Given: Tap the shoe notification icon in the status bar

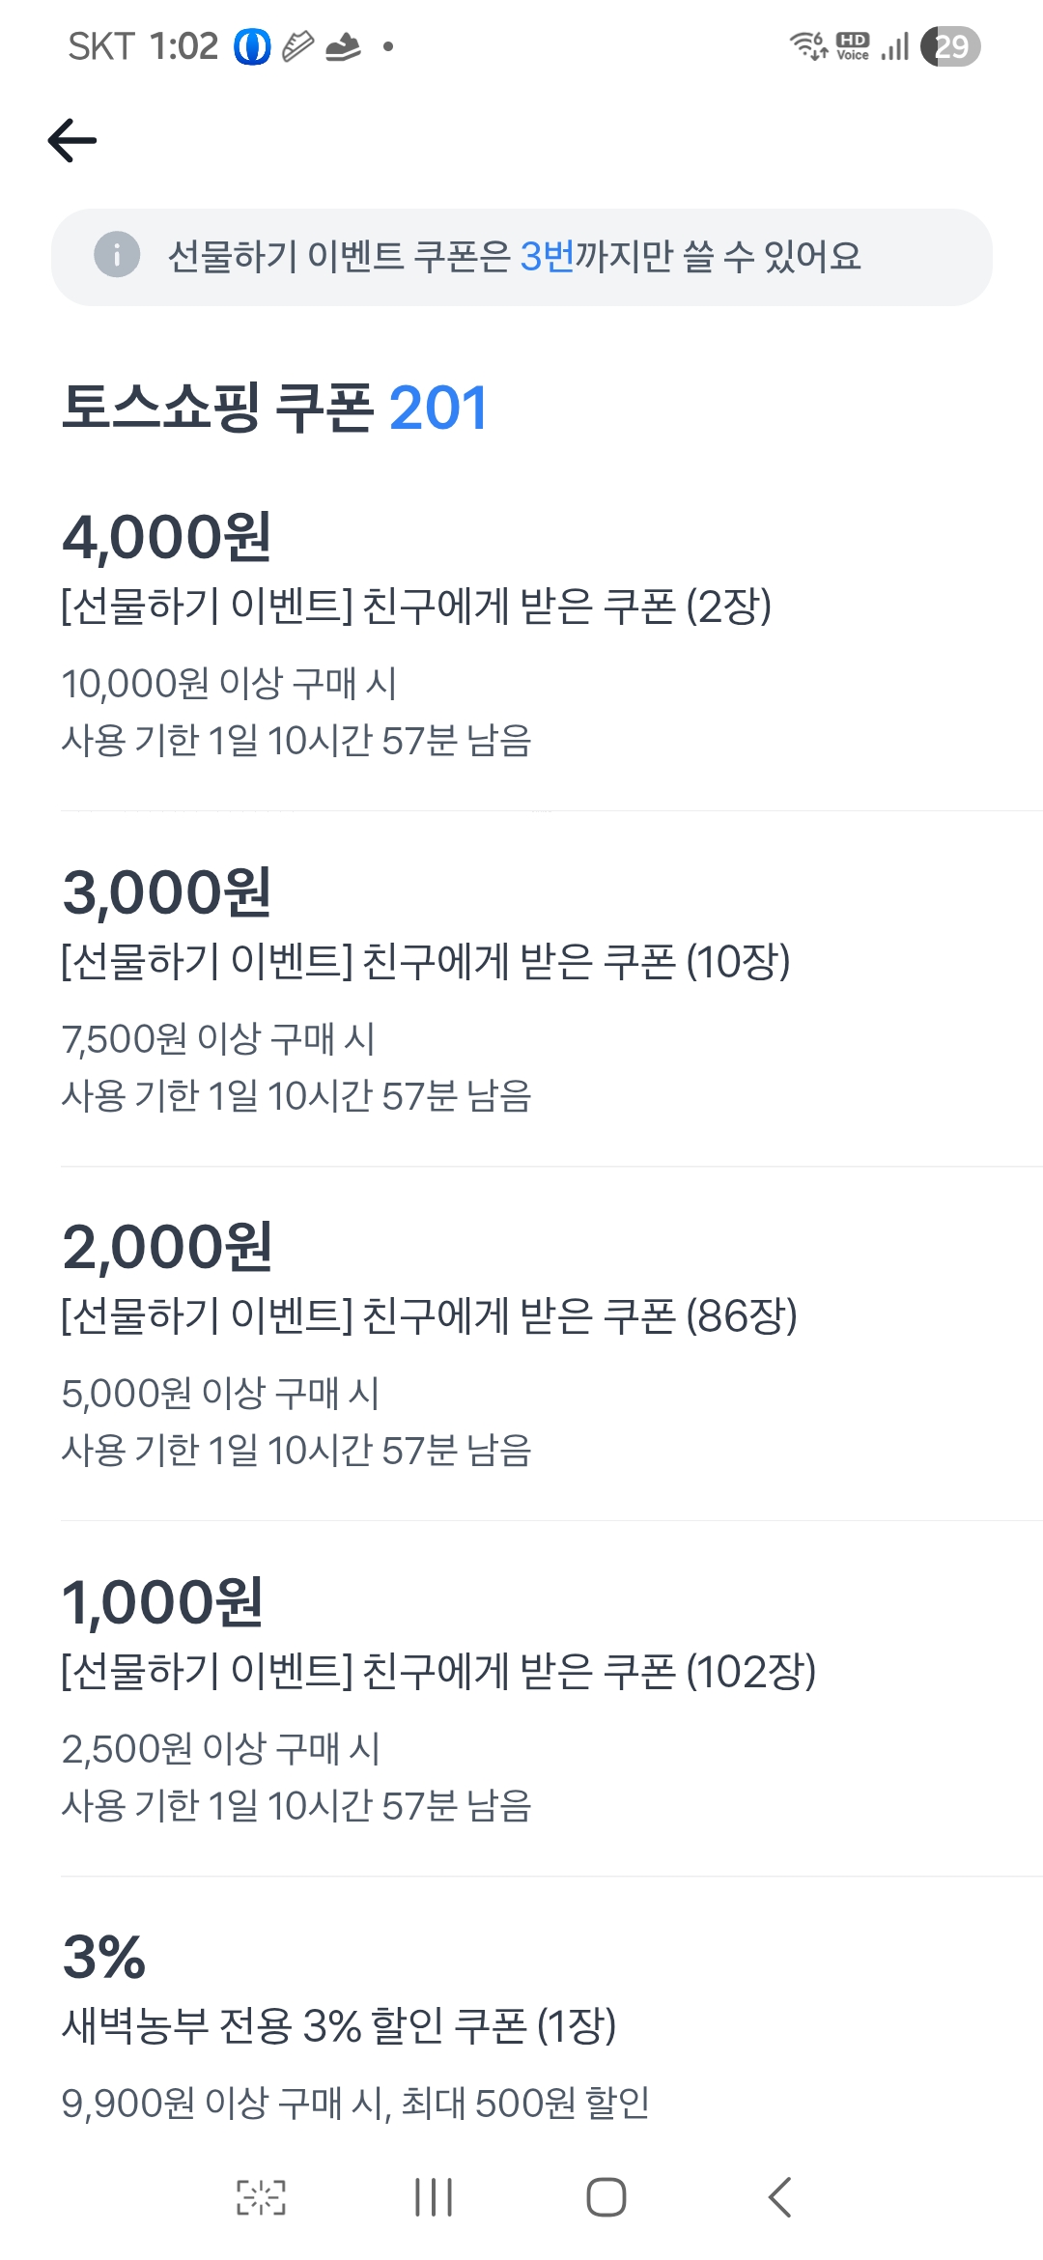Looking at the screenshot, I should [x=343, y=46].
